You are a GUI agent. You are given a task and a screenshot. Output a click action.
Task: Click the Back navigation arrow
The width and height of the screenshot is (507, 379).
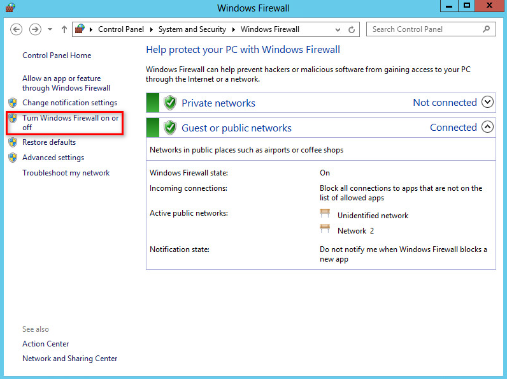pyautogui.click(x=16, y=29)
